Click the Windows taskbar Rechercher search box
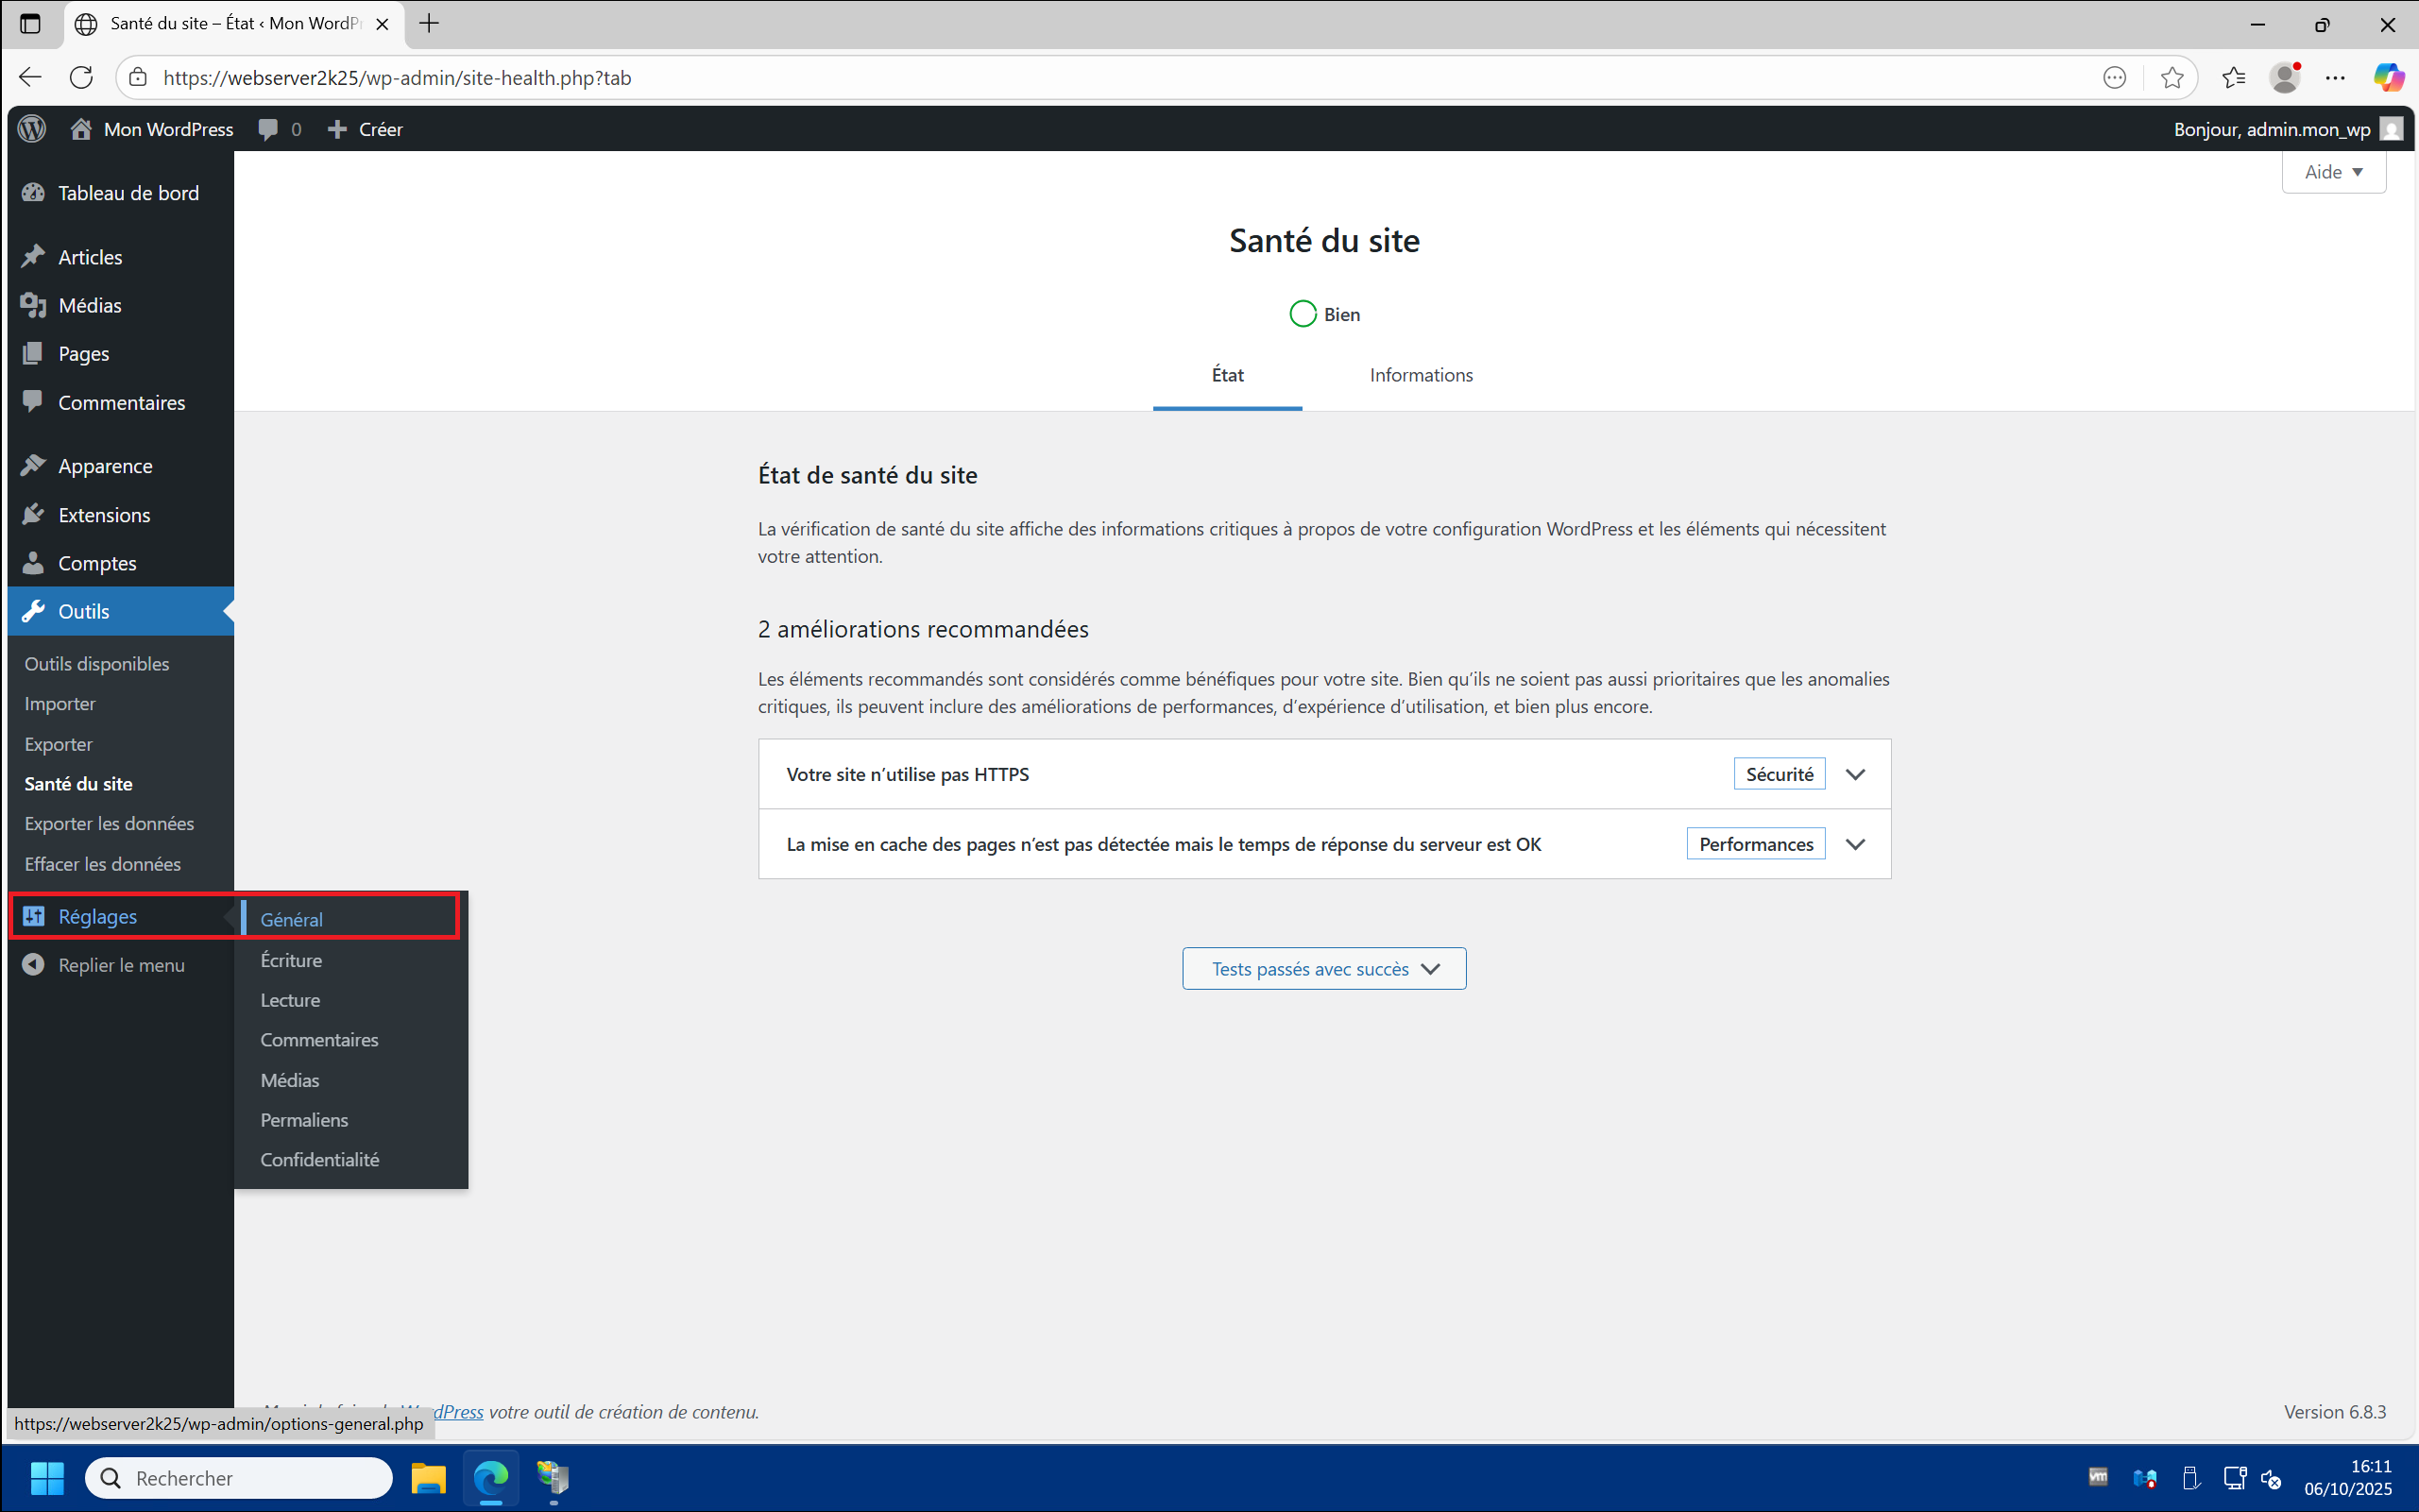Image resolution: width=2419 pixels, height=1512 pixels. (240, 1478)
